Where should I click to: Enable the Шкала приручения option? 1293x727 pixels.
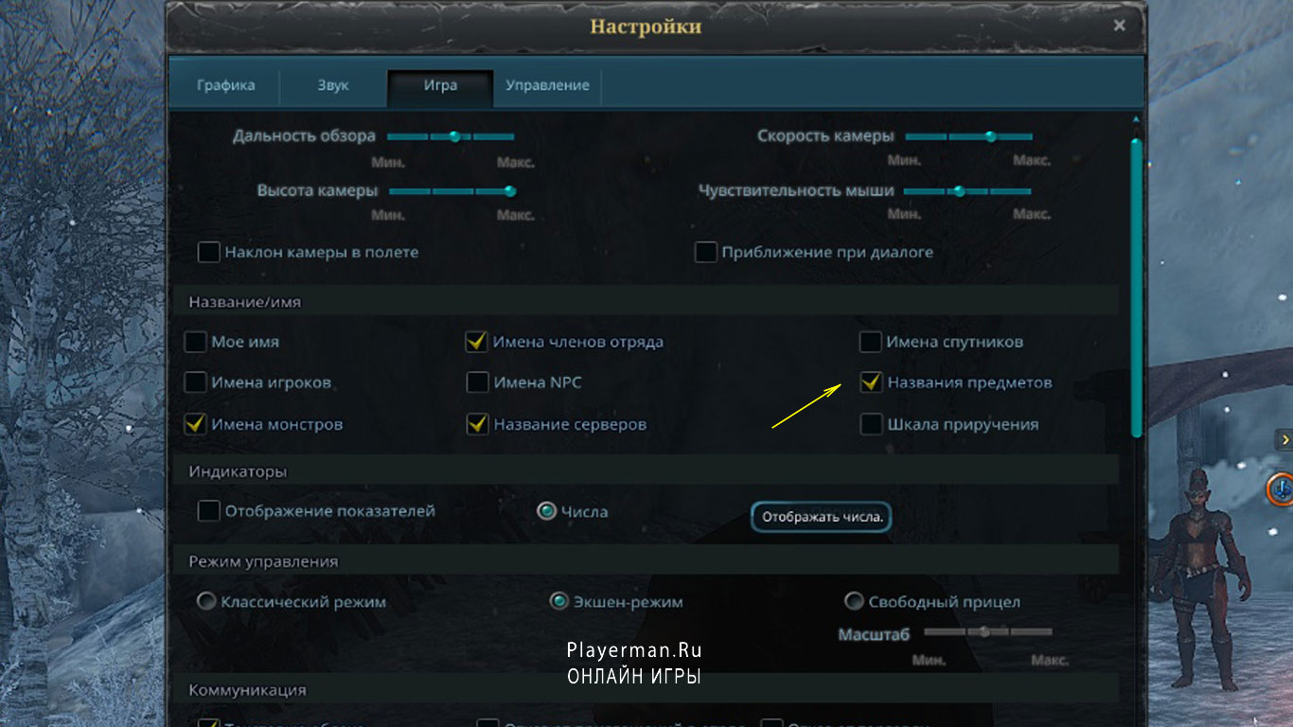(871, 424)
